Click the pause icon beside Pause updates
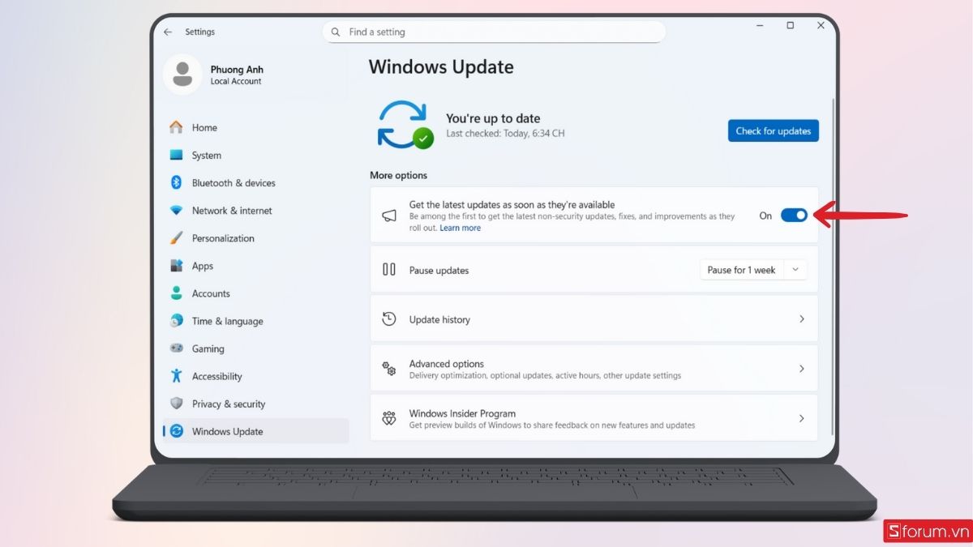This screenshot has width=973, height=547. [389, 270]
